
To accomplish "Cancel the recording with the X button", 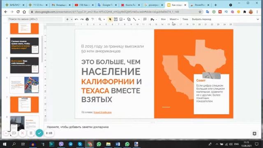I will point(22,133).
